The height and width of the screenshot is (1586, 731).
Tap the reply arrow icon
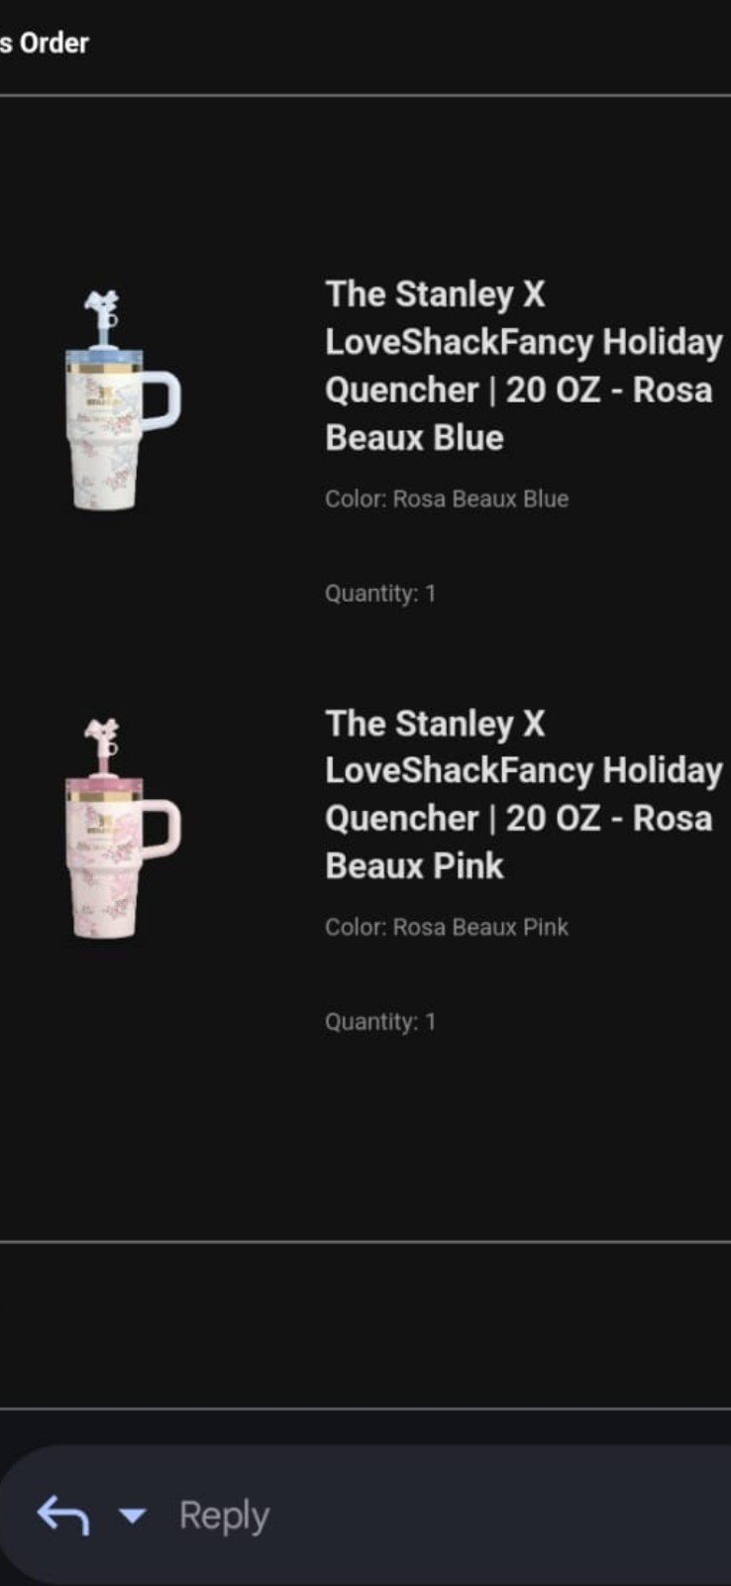[63, 1515]
